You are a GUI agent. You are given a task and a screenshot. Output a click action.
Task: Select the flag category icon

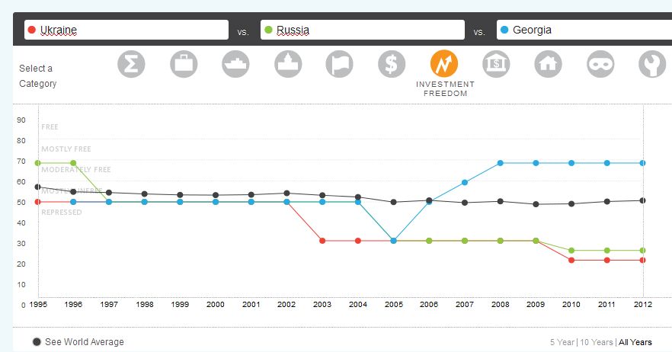[340, 64]
